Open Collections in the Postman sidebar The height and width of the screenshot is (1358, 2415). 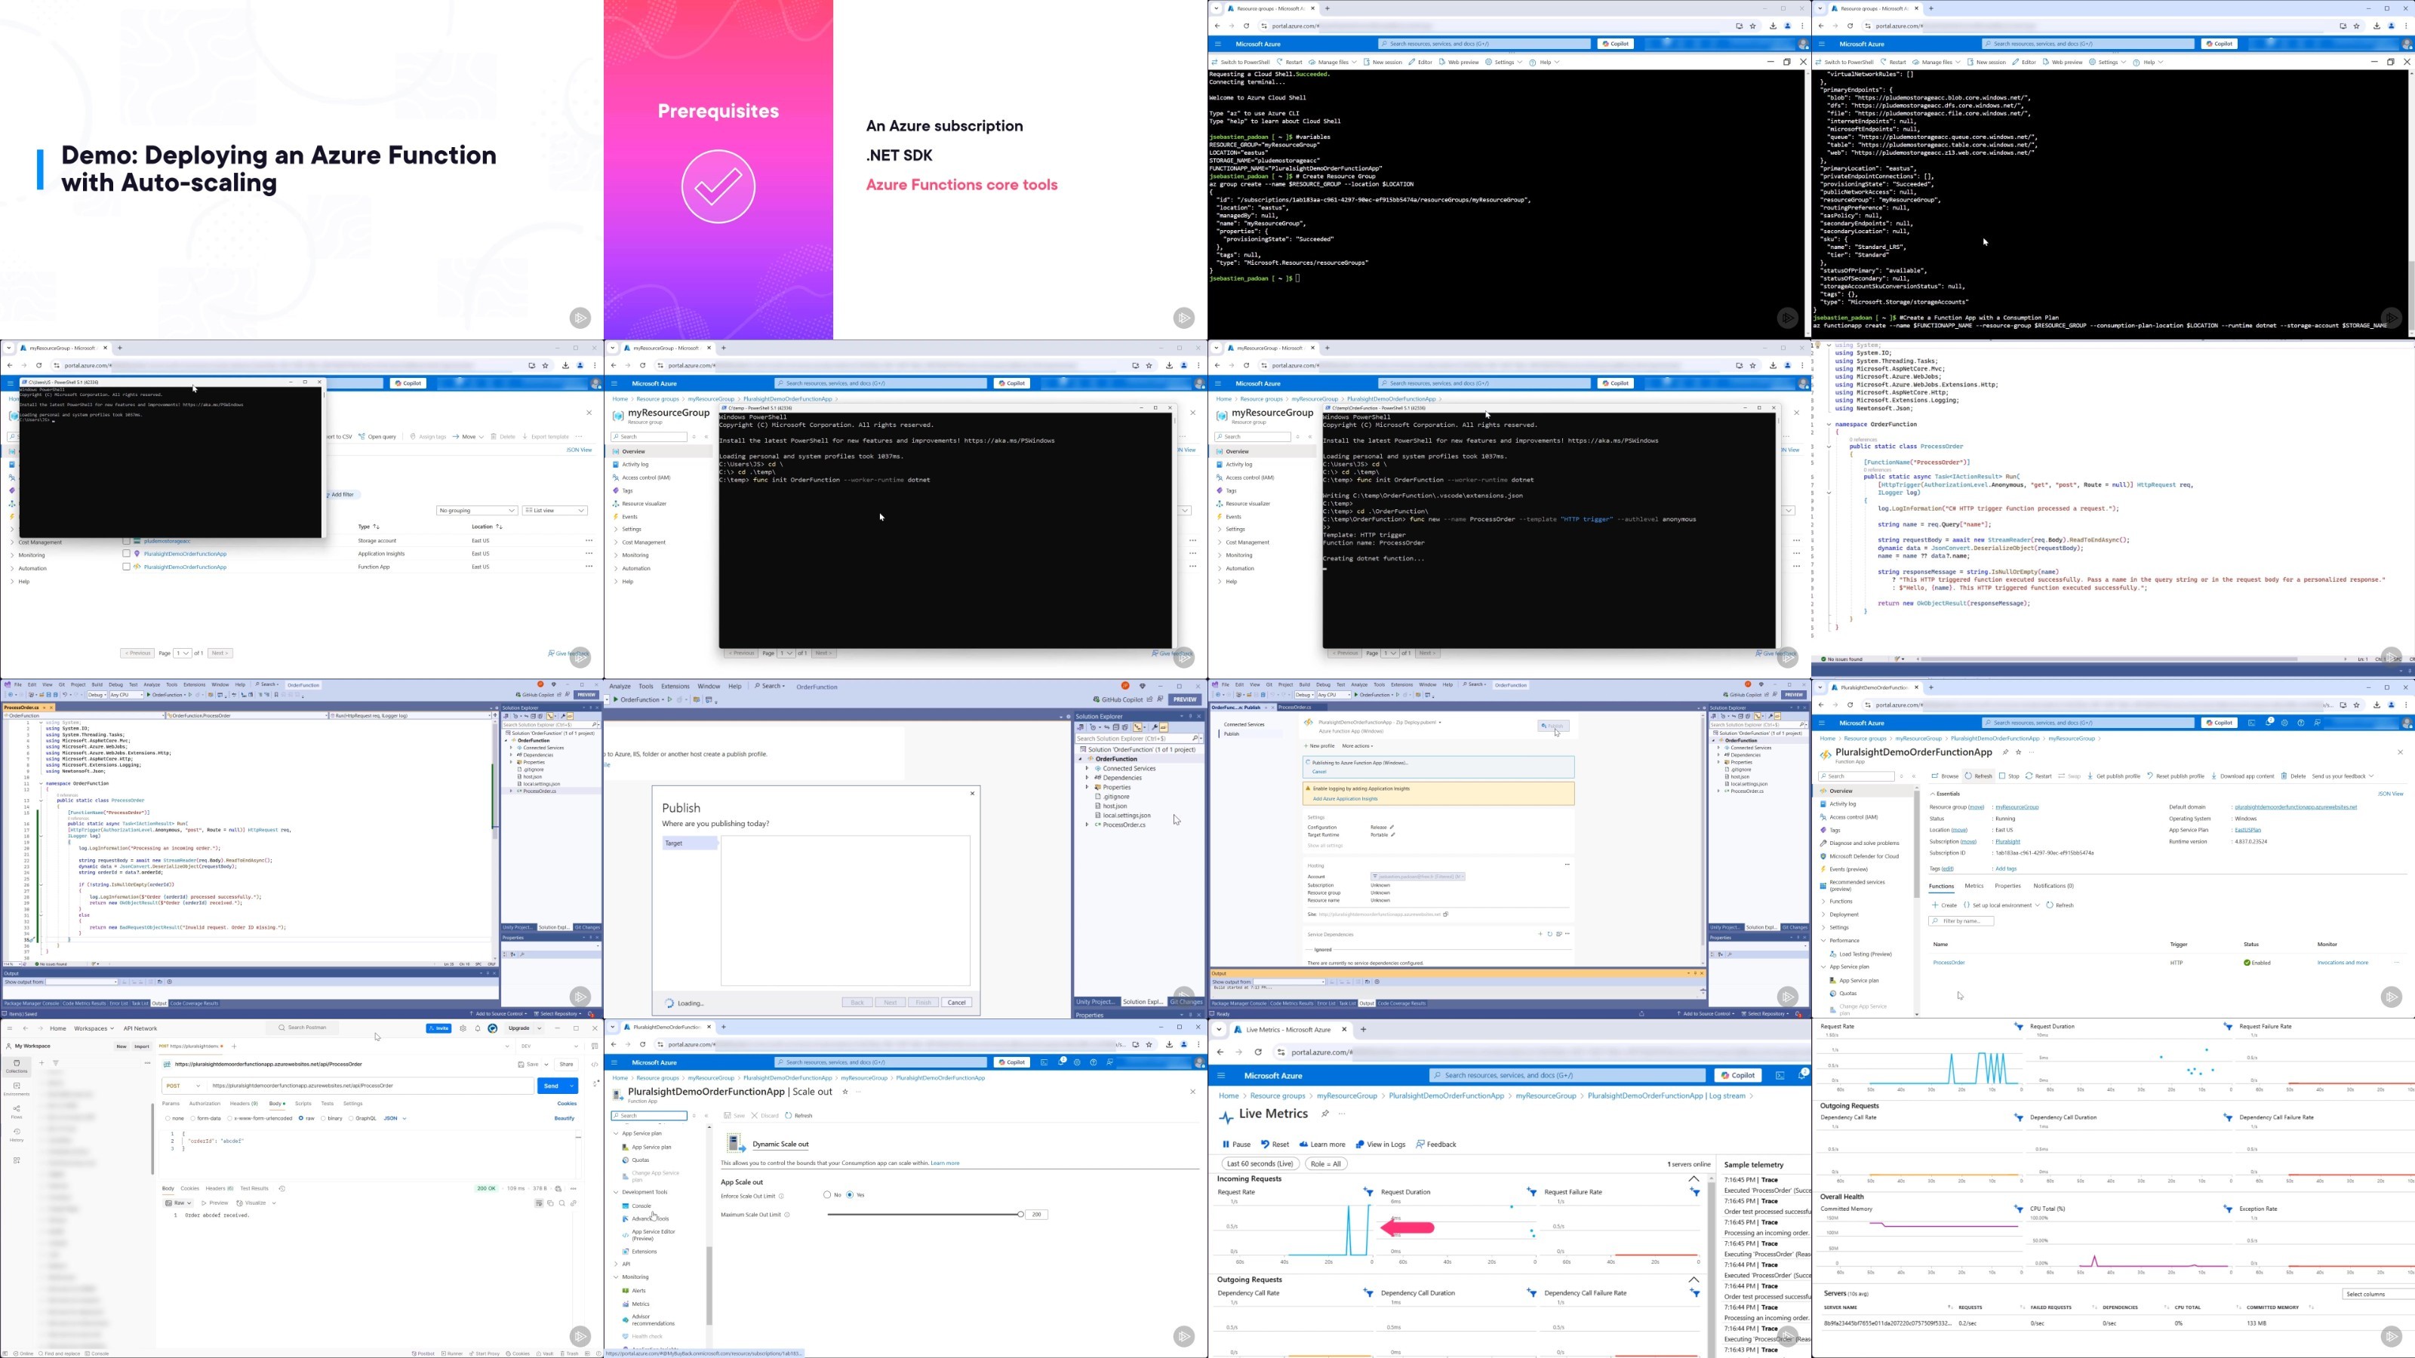pyautogui.click(x=16, y=1067)
